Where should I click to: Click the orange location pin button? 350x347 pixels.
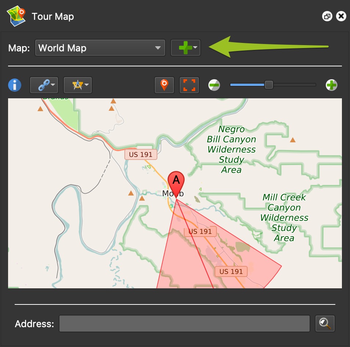point(164,85)
